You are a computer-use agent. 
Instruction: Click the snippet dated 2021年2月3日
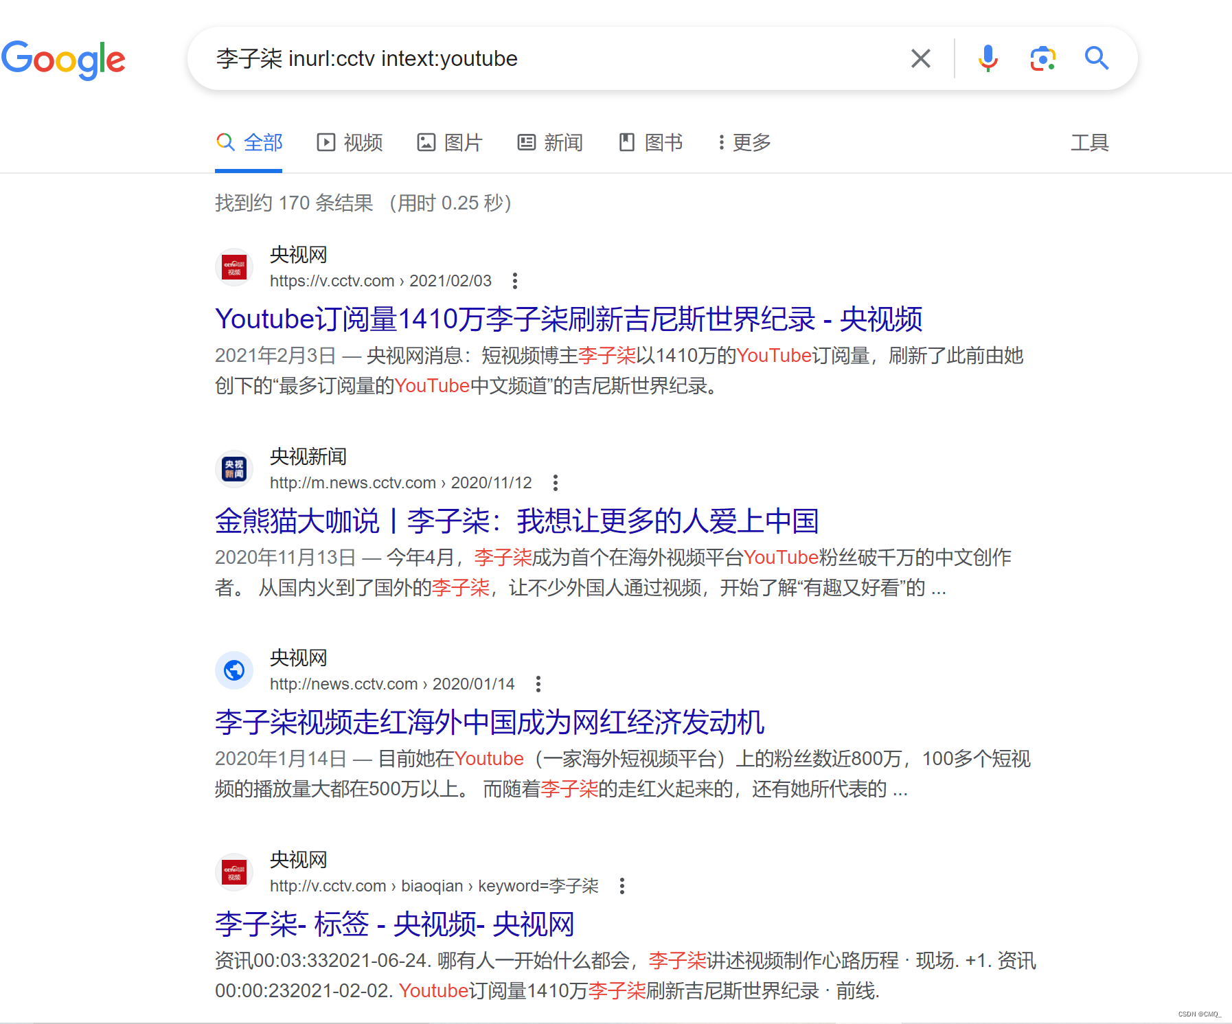[619, 371]
